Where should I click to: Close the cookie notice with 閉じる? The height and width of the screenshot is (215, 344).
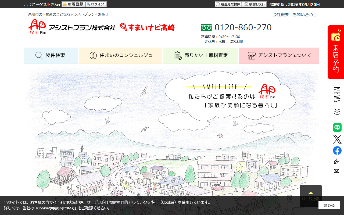329,205
